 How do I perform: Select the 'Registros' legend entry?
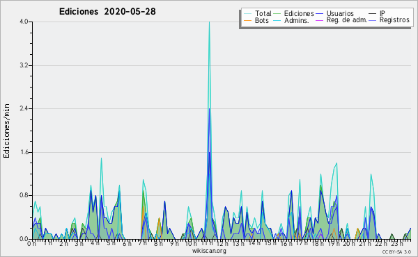coord(394,20)
